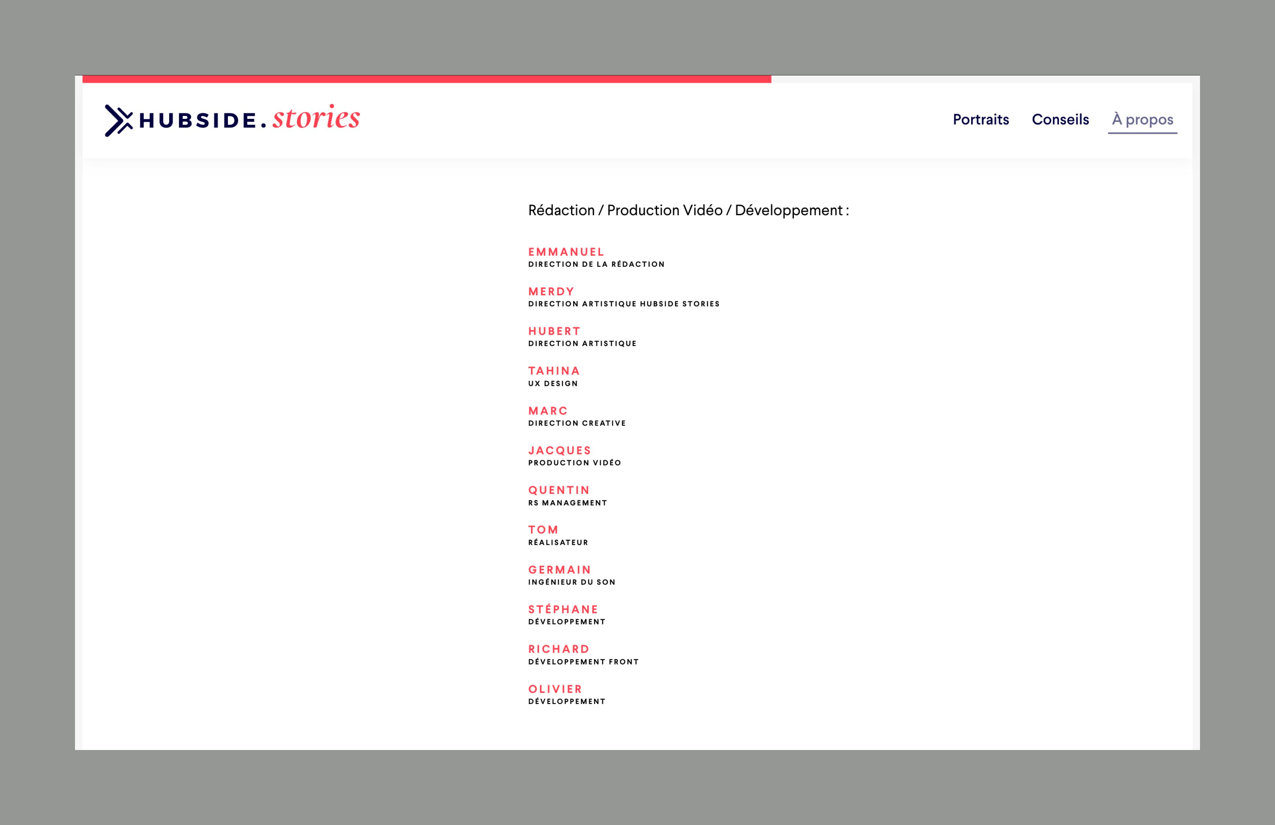Image resolution: width=1275 pixels, height=825 pixels.
Task: Click the name JACQUES
Action: 560,450
